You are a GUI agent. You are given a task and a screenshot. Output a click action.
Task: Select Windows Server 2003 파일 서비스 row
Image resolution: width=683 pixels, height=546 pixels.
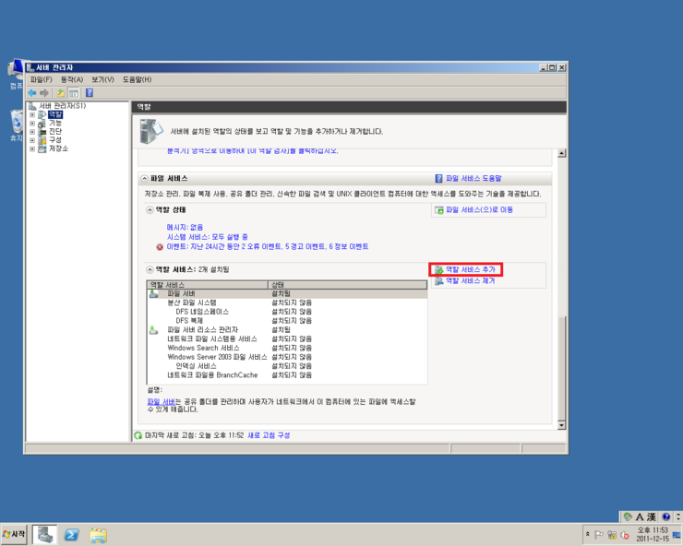pos(287,357)
